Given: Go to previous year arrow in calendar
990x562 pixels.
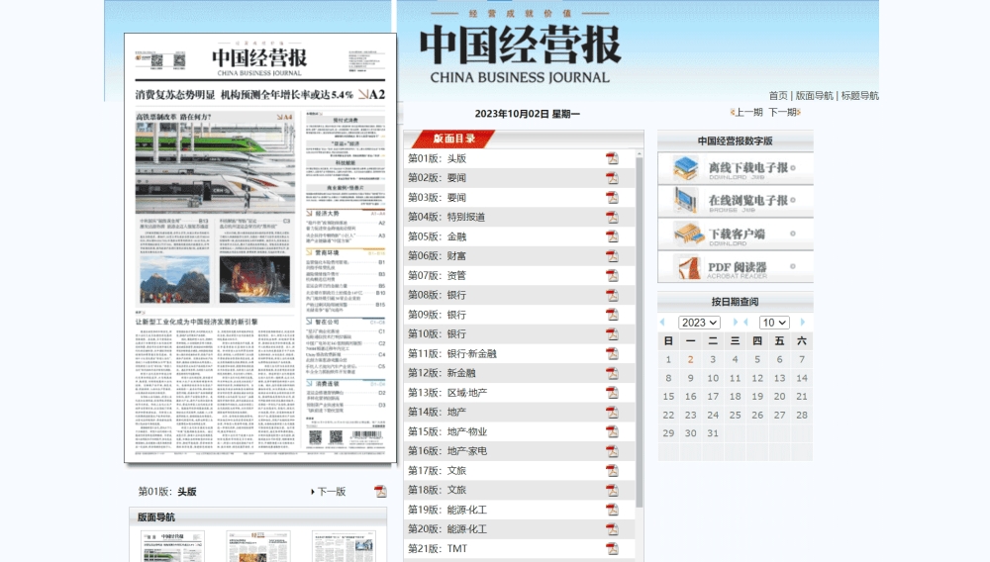Looking at the screenshot, I should [662, 323].
